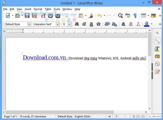Insert a table with the table icon

(x=144, y=16)
